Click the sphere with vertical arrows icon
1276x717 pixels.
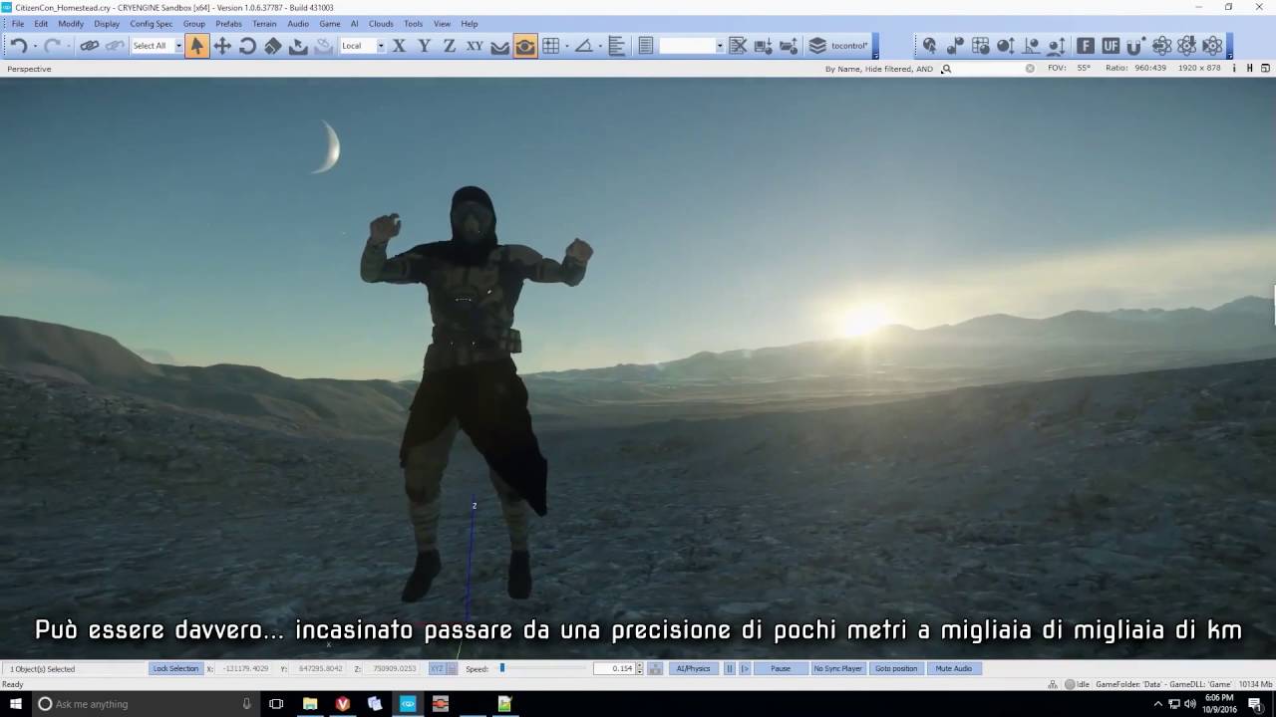tap(1006, 46)
